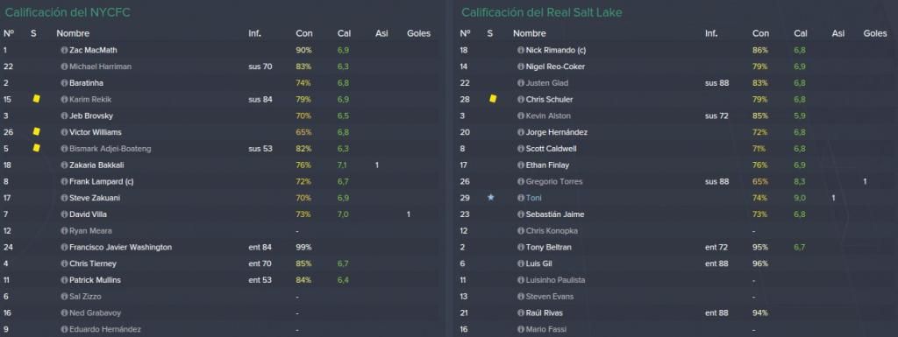Screen dimensions: 898x337
Task: Open Nigel Reo-Coker player profile
Action: (555, 67)
